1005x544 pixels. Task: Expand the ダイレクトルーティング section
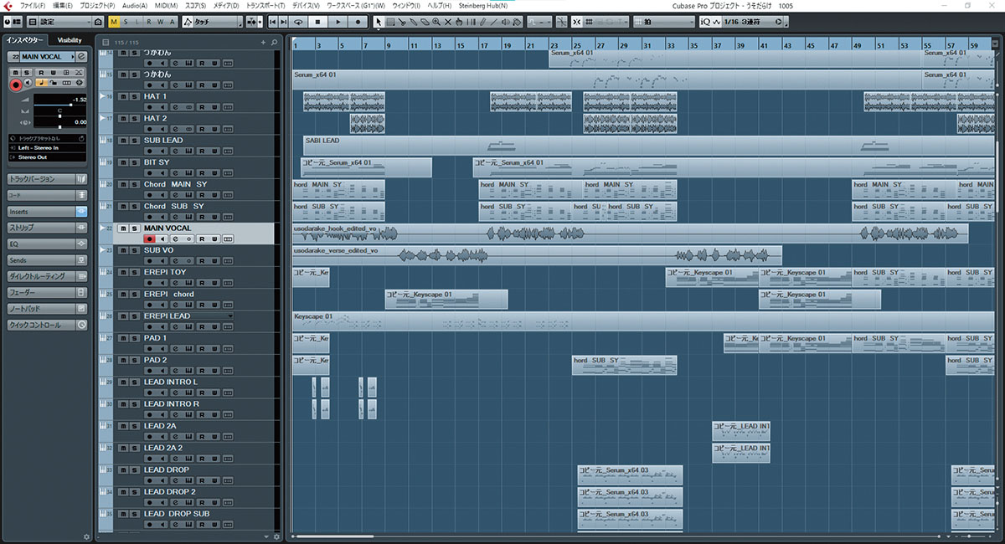[x=47, y=276]
